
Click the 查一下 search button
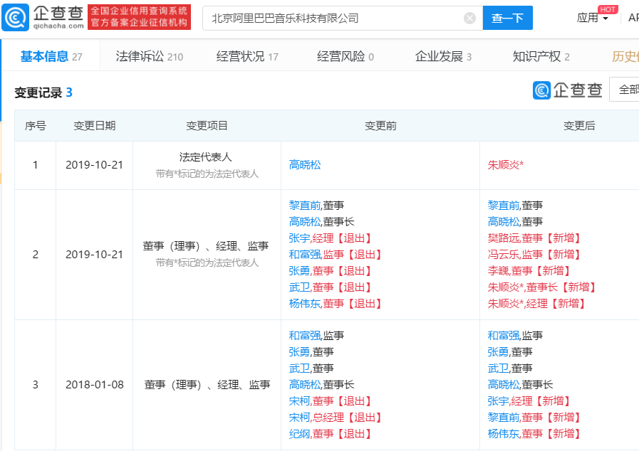click(507, 18)
